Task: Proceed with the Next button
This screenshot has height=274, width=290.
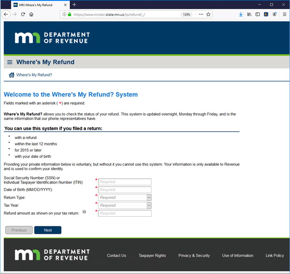Action: [x=48, y=230]
